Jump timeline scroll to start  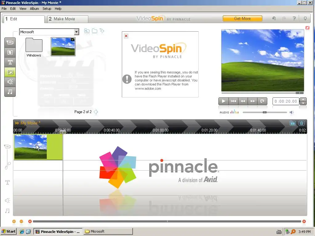(30, 221)
